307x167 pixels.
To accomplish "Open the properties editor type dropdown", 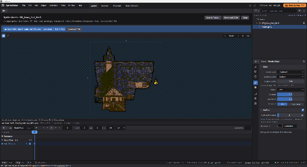I will 256,61.
